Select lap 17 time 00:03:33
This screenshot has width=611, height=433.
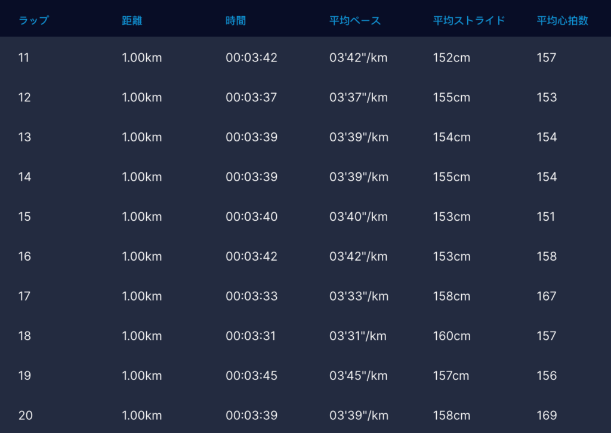[251, 296]
